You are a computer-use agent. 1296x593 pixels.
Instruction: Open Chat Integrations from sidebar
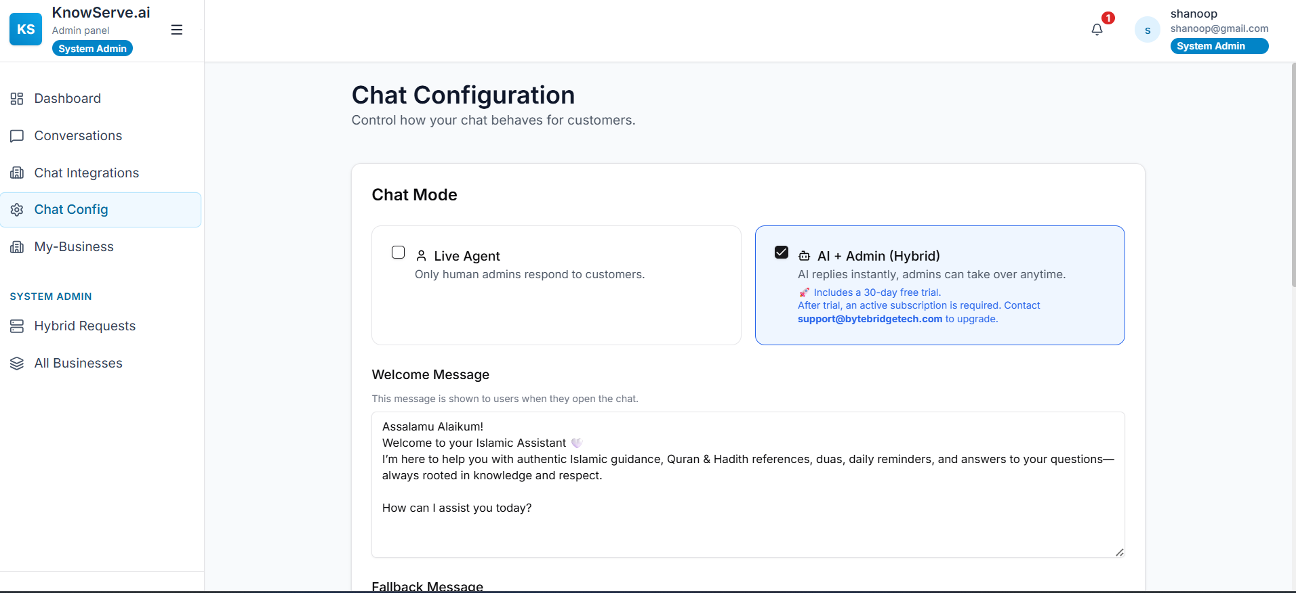point(86,173)
